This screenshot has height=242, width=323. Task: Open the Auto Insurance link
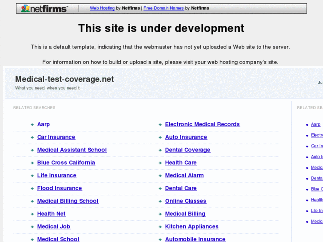(186, 137)
